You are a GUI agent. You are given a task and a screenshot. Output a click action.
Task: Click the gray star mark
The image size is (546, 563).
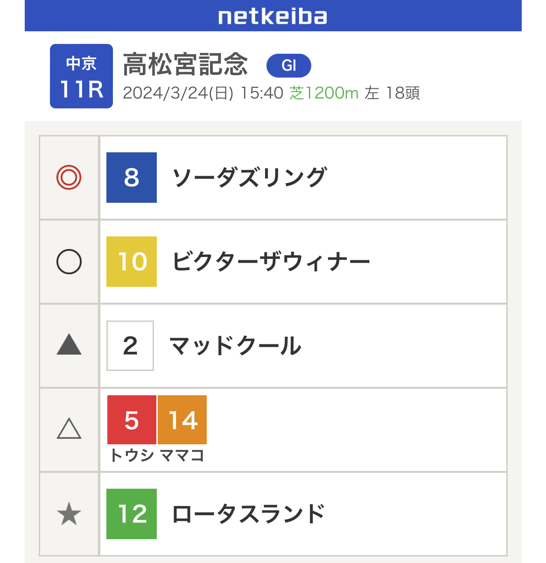[x=69, y=514]
